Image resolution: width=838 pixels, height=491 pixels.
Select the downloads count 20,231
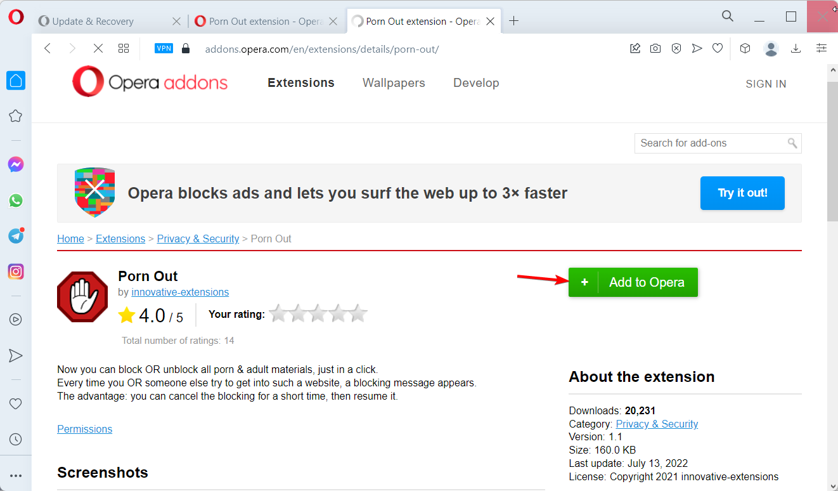coord(641,410)
